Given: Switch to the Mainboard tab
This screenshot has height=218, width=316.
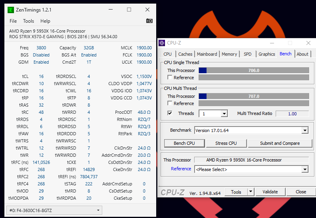Looking at the screenshot, I should click(207, 54).
